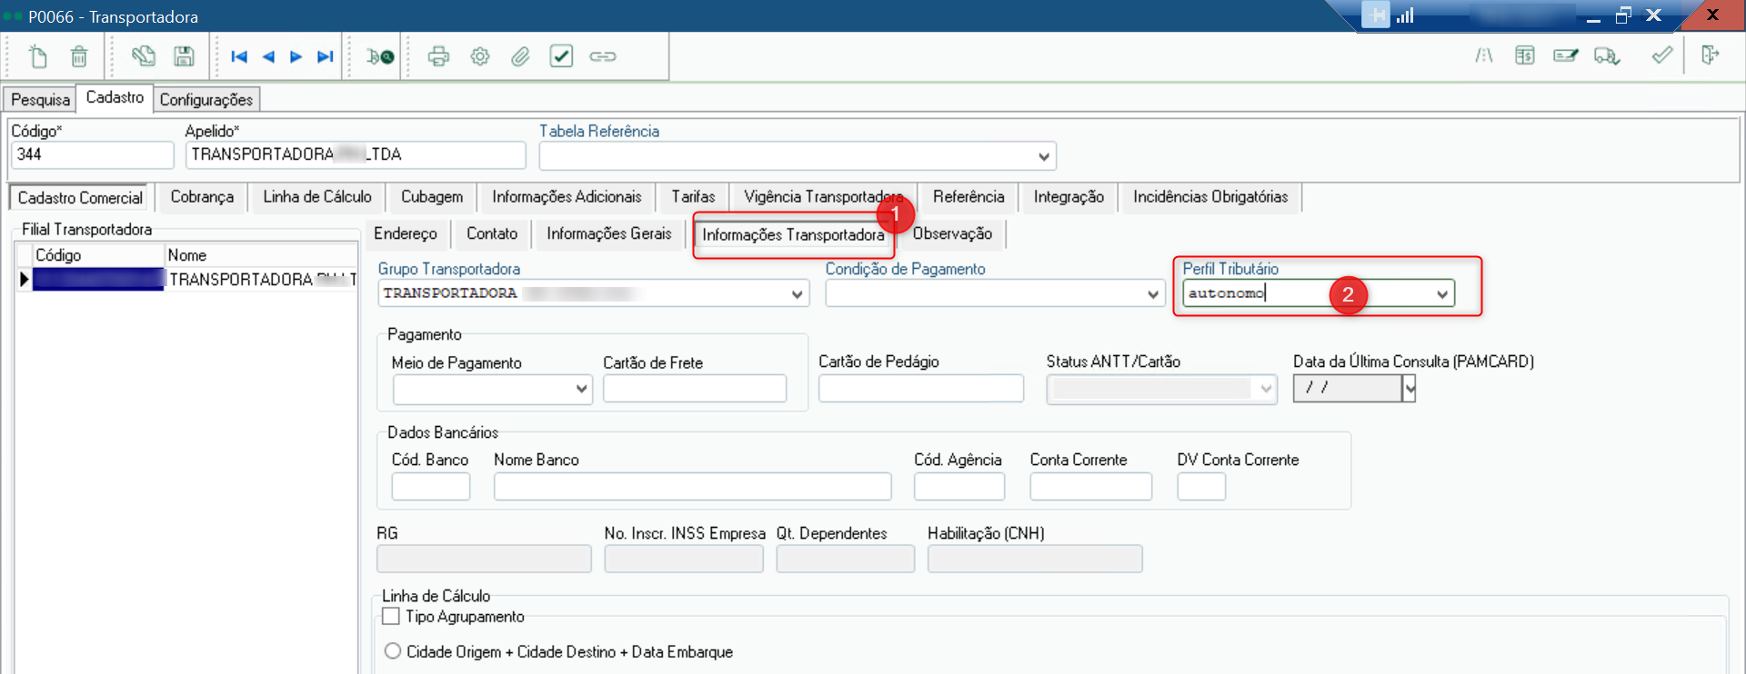Viewport: 1746px width, 674px height.
Task: Switch to the Configurações tab
Action: click(x=206, y=99)
